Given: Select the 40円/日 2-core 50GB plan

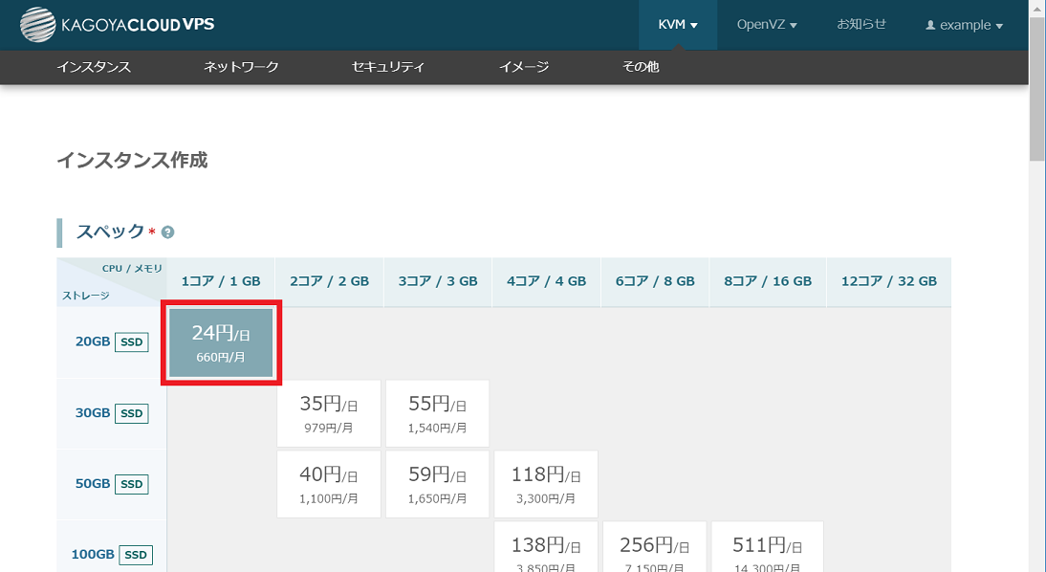Looking at the screenshot, I should (329, 484).
